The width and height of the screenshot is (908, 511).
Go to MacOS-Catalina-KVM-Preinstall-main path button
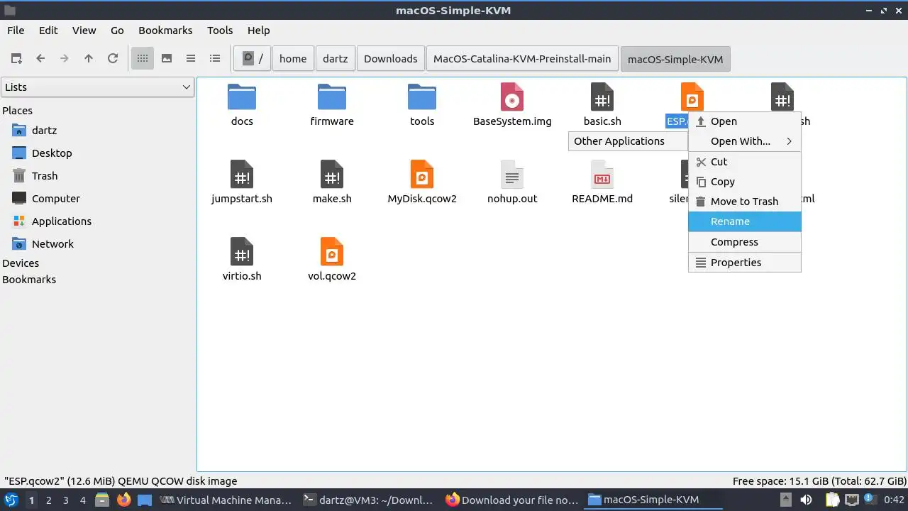click(522, 59)
